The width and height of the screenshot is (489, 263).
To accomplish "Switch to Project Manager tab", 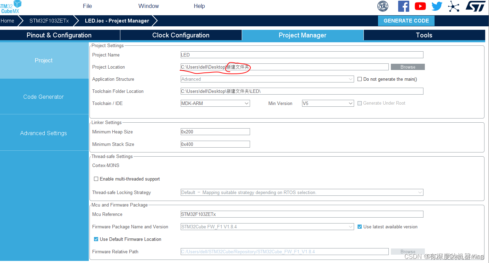I will pos(302,35).
